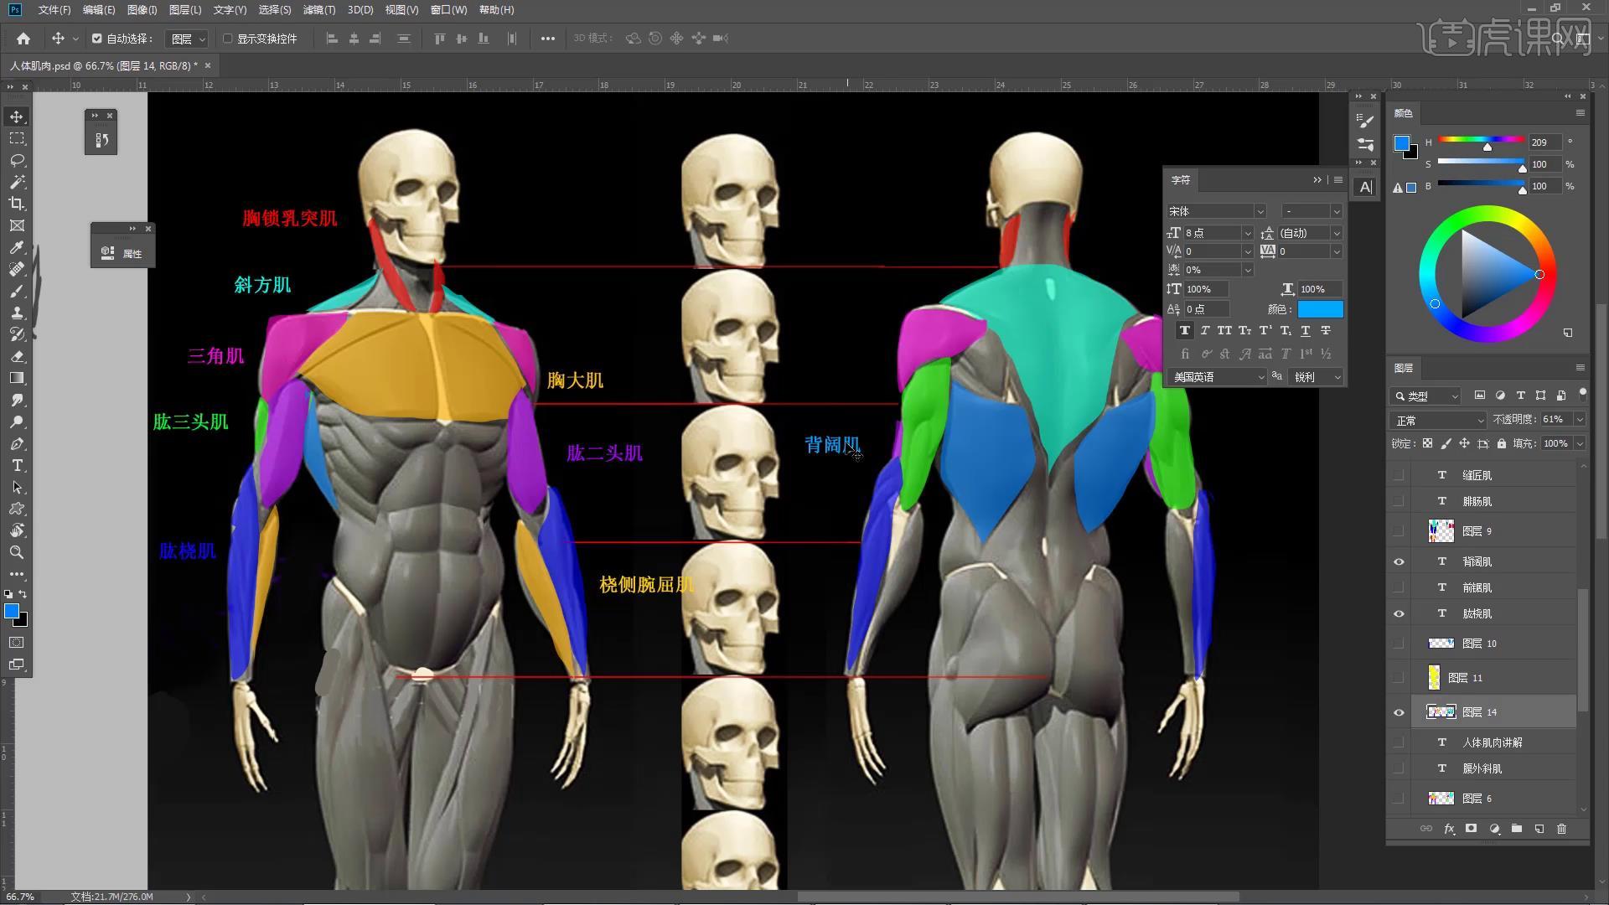Select the Rectangular Marquee tool

pos(17,138)
